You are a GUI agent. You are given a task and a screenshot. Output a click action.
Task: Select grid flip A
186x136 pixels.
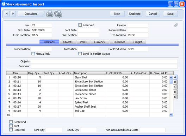click(175, 77)
